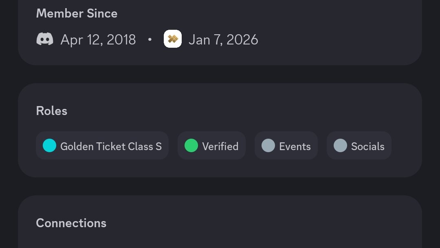Select the Verified role label
The height and width of the screenshot is (248, 440).
pos(220,146)
